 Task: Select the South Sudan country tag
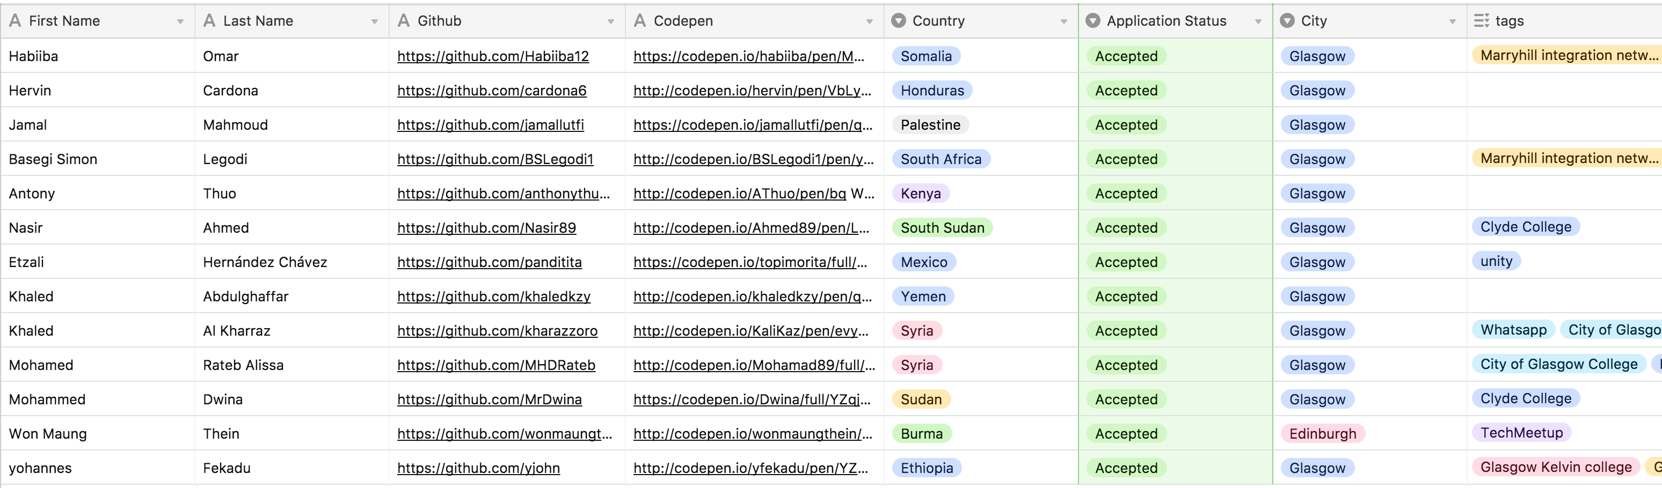[x=942, y=227]
